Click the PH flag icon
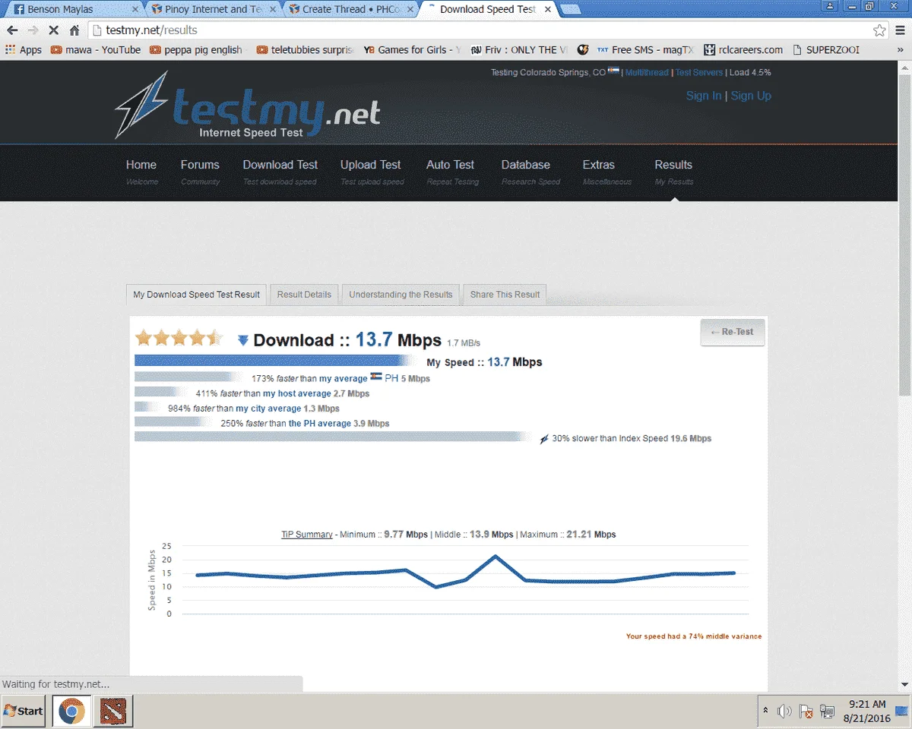 click(376, 377)
